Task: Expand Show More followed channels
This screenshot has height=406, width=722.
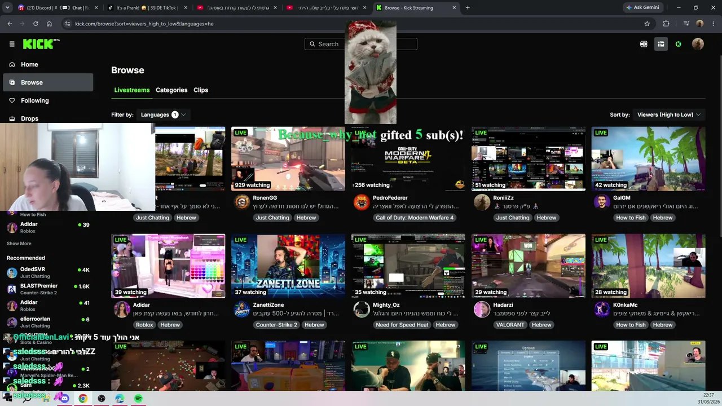Action: click(19, 244)
